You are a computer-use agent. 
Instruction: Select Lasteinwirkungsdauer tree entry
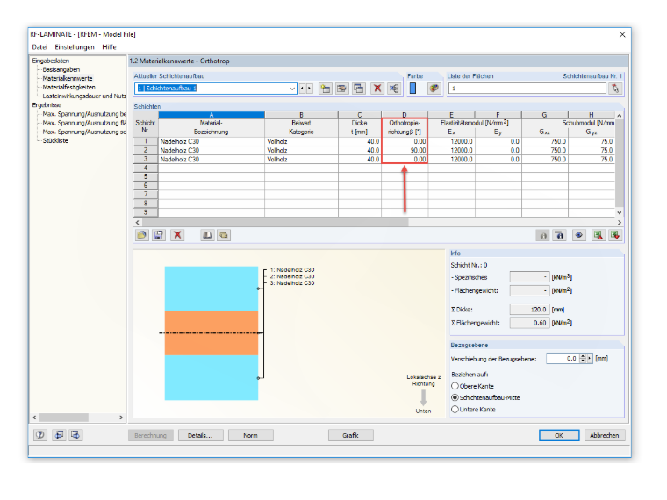click(x=83, y=96)
